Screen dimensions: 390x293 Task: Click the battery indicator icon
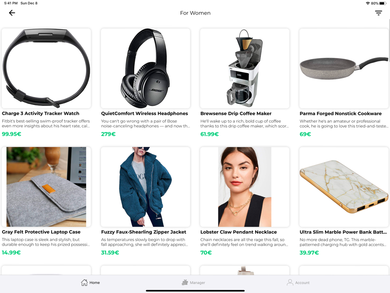coord(383,3)
